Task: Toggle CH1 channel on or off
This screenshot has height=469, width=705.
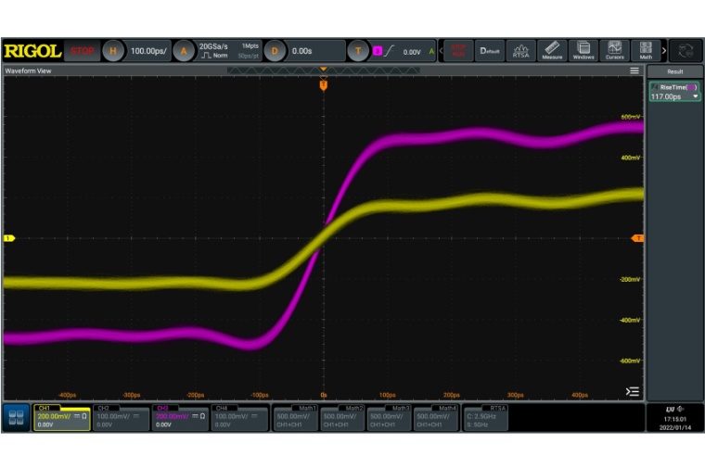Action: 61,417
